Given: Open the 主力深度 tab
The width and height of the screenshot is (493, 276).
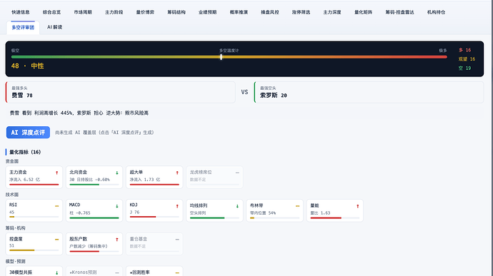Looking at the screenshot, I should coord(332,12).
